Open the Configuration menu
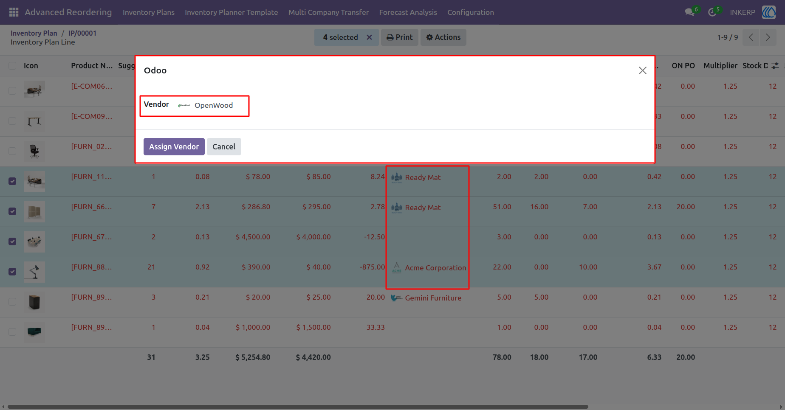The image size is (785, 410). coord(471,12)
